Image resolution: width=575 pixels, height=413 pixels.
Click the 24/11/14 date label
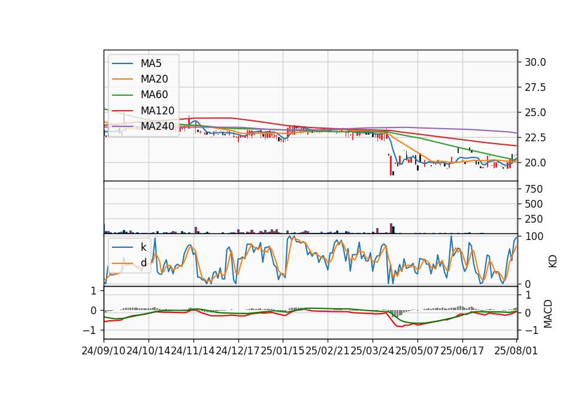point(193,351)
